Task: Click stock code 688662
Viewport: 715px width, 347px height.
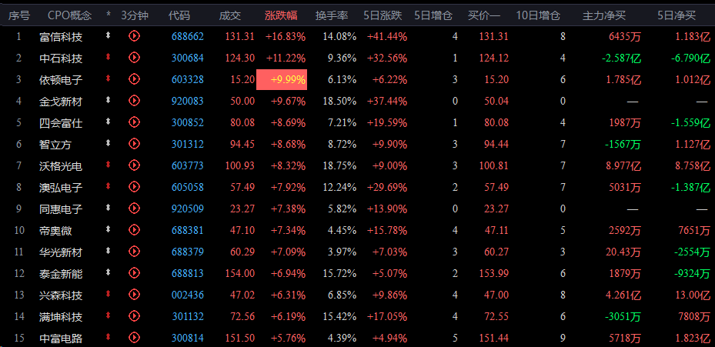Action: [x=188, y=36]
